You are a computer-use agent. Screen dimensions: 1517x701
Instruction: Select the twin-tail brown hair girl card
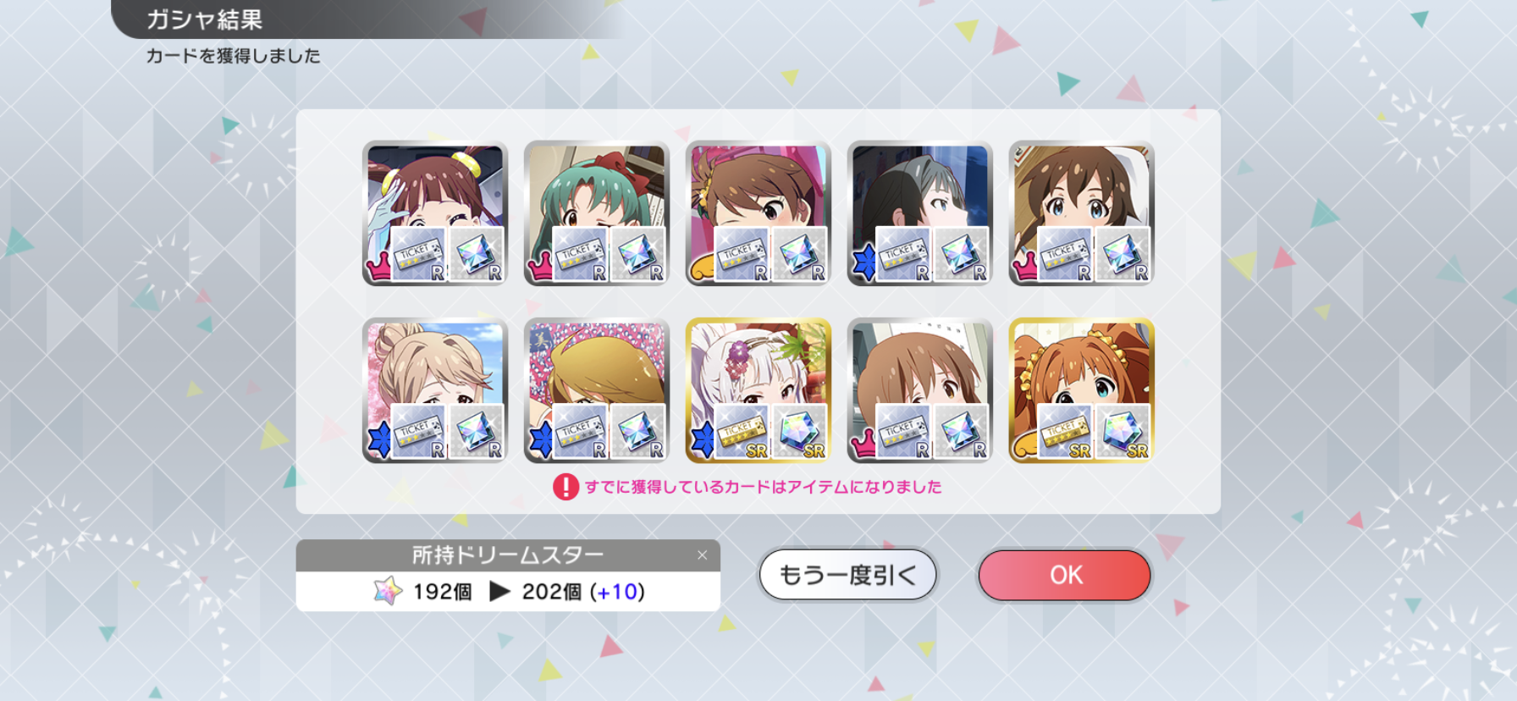435,213
